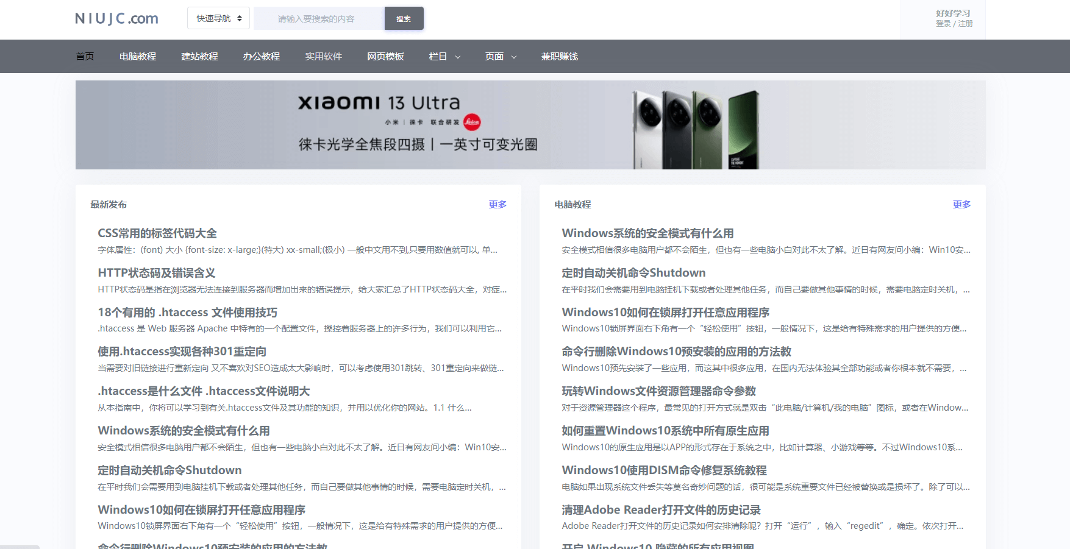
Task: Open article 使用.htaccess实现各种301重定向
Action: coord(182,352)
